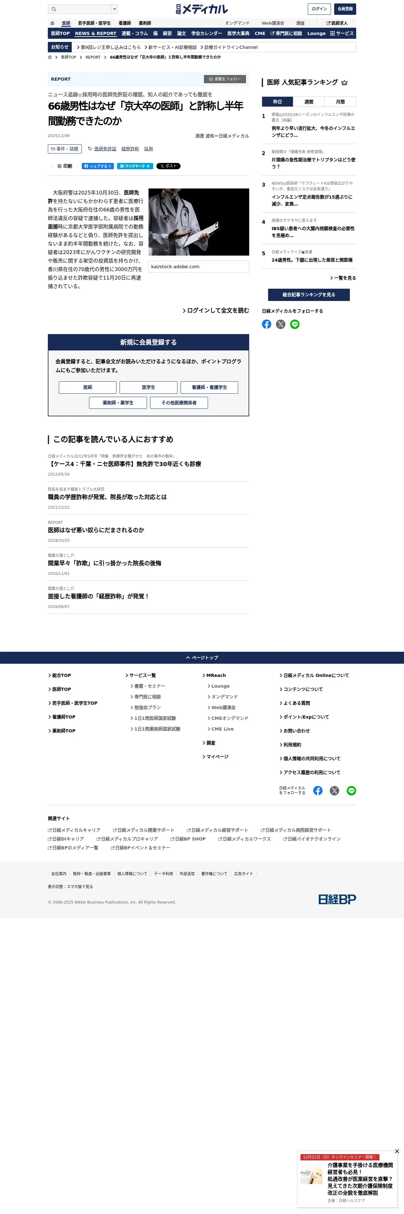Expand footer MReach chevron link

[214, 676]
